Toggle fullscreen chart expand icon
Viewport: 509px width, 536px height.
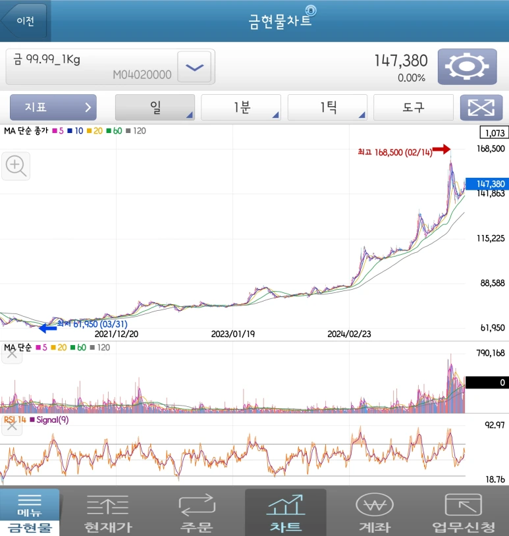[481, 107]
